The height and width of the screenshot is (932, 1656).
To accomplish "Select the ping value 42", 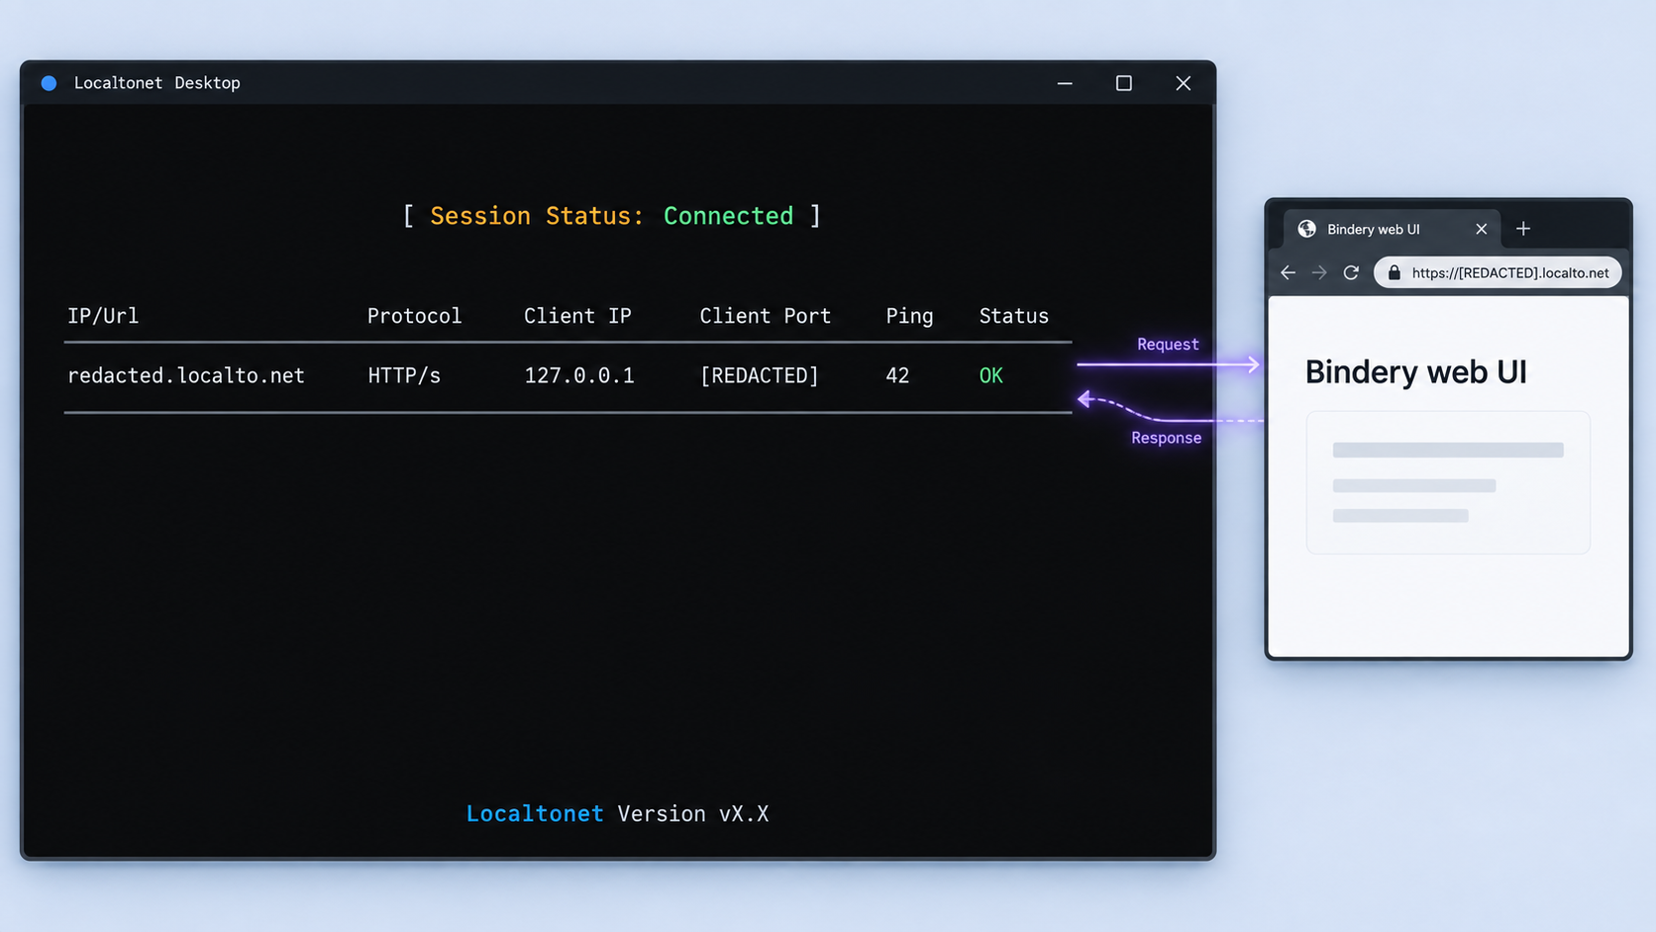I will pyautogui.click(x=897, y=375).
